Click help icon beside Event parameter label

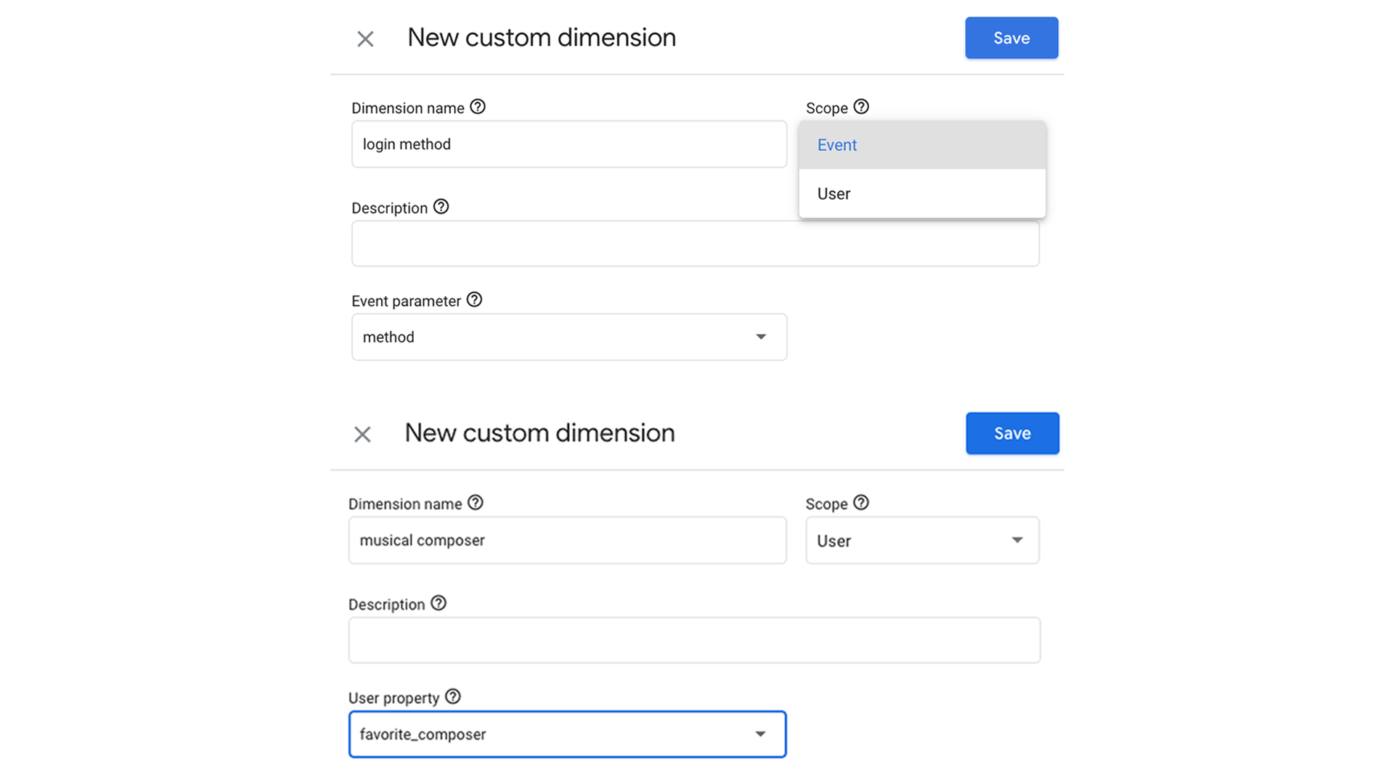click(x=474, y=300)
